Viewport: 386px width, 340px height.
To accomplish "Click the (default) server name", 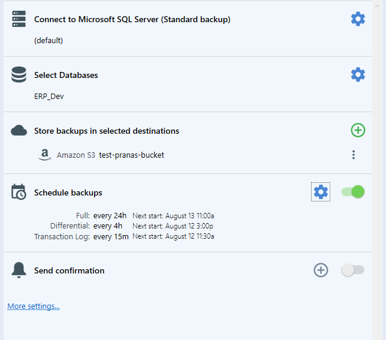I will click(49, 40).
